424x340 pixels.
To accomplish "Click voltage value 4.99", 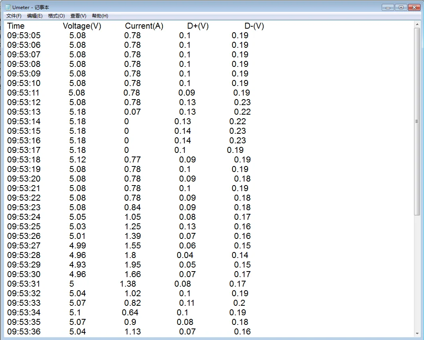I will 78,246.
